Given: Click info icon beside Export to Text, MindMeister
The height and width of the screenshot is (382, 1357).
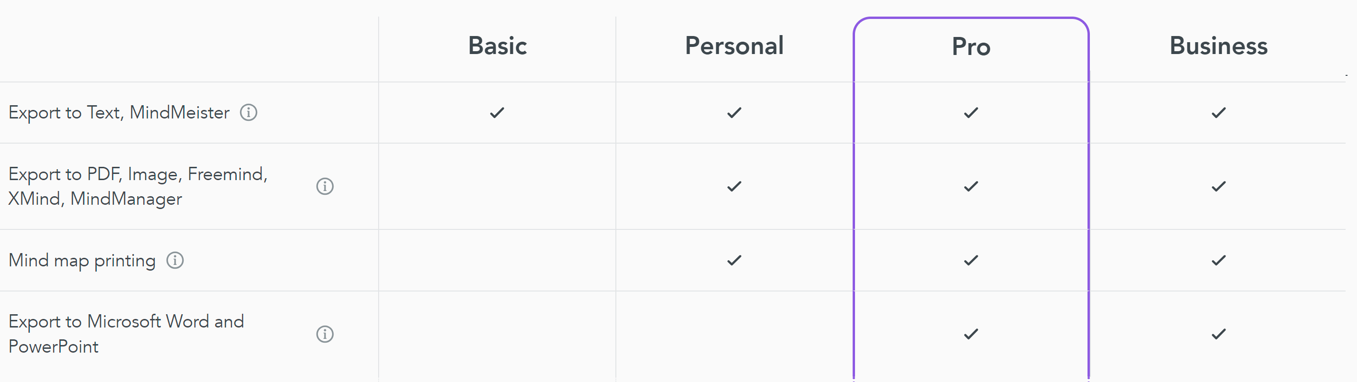Looking at the screenshot, I should (249, 112).
